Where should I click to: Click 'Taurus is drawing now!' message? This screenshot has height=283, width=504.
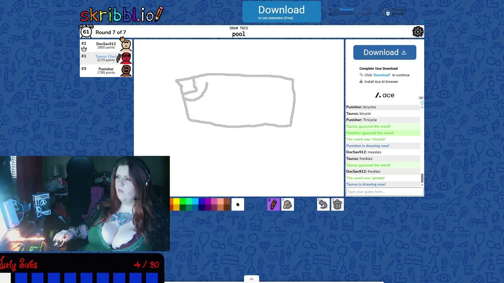point(366,184)
